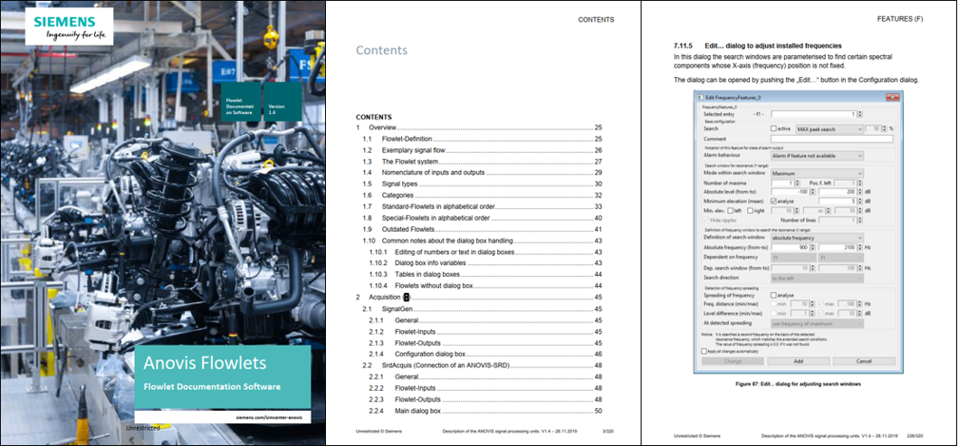Toggle the Level difference 'max' checkbox

click(x=820, y=314)
